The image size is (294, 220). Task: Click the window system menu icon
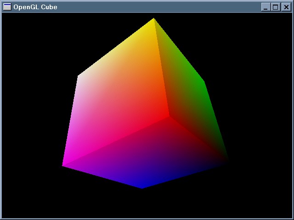point(7,7)
